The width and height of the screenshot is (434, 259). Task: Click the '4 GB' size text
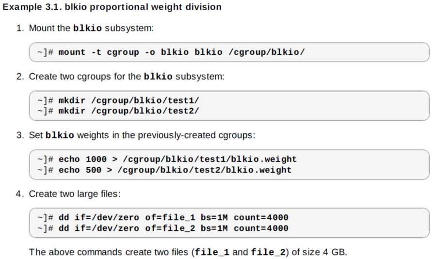(334, 252)
